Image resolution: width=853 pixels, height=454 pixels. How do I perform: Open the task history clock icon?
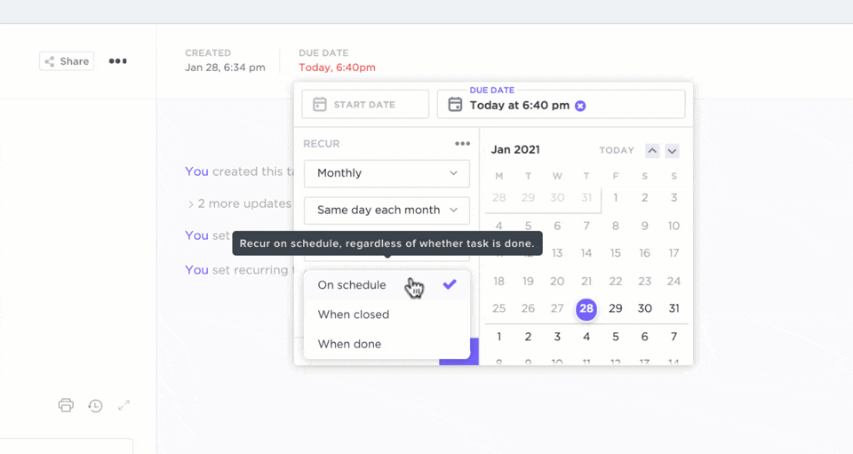pos(95,405)
